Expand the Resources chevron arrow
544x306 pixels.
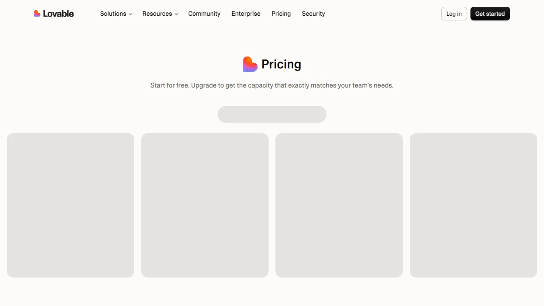tap(176, 14)
